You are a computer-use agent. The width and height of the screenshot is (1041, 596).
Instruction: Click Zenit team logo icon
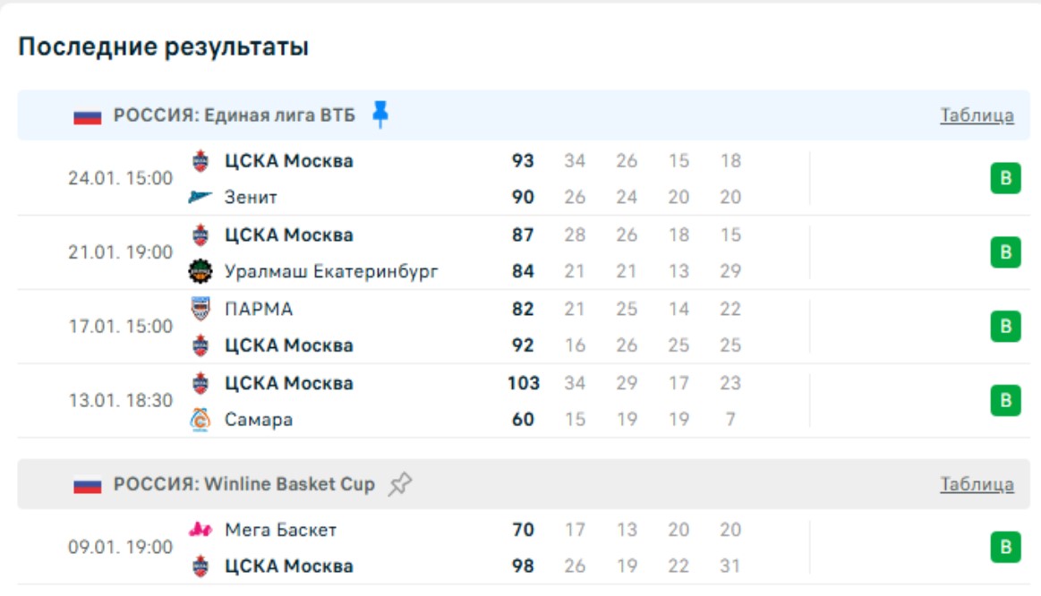(x=200, y=197)
